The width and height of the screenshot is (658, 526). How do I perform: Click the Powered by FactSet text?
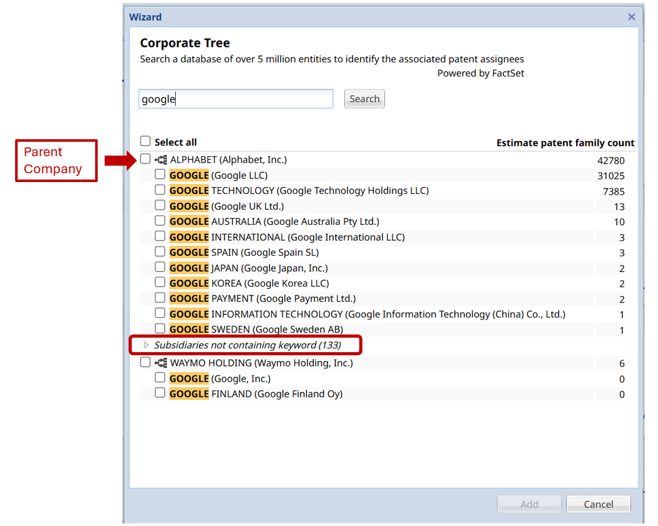[480, 74]
